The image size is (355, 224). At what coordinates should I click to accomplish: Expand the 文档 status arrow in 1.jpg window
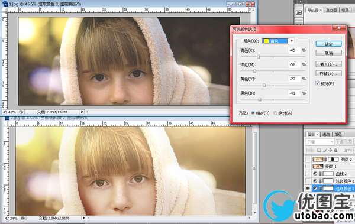click(x=82, y=112)
